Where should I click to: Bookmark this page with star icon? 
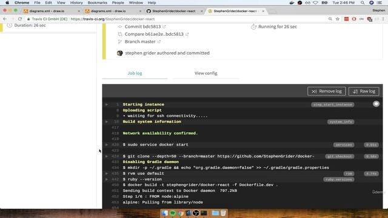point(338,19)
